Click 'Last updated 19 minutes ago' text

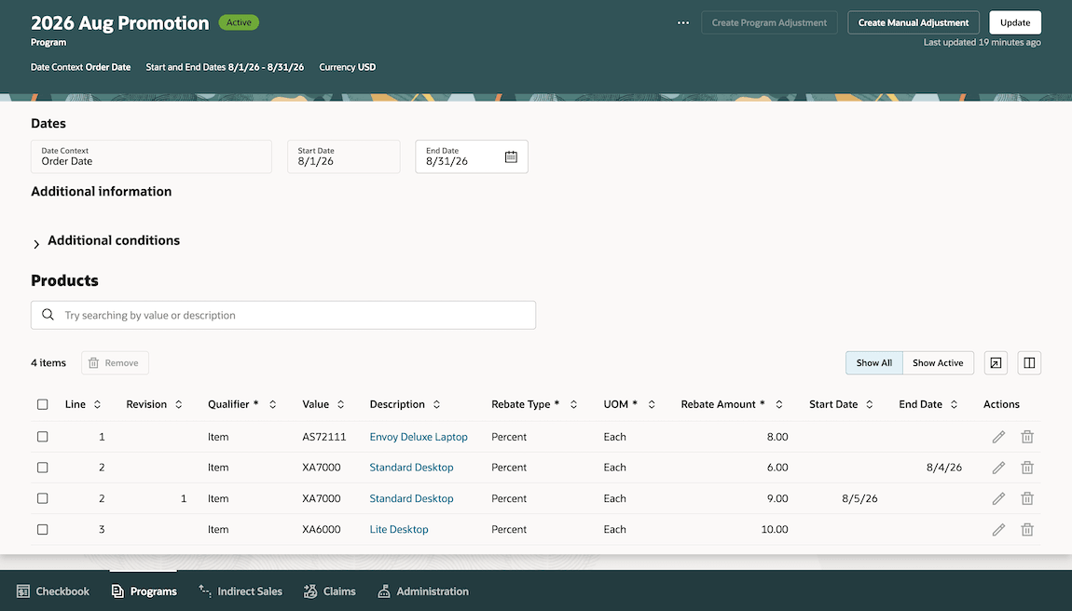[982, 42]
